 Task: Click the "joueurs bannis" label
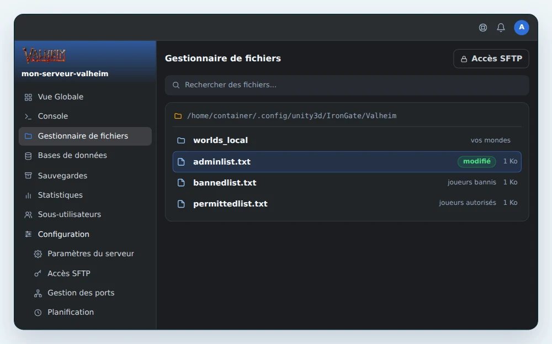(472, 182)
